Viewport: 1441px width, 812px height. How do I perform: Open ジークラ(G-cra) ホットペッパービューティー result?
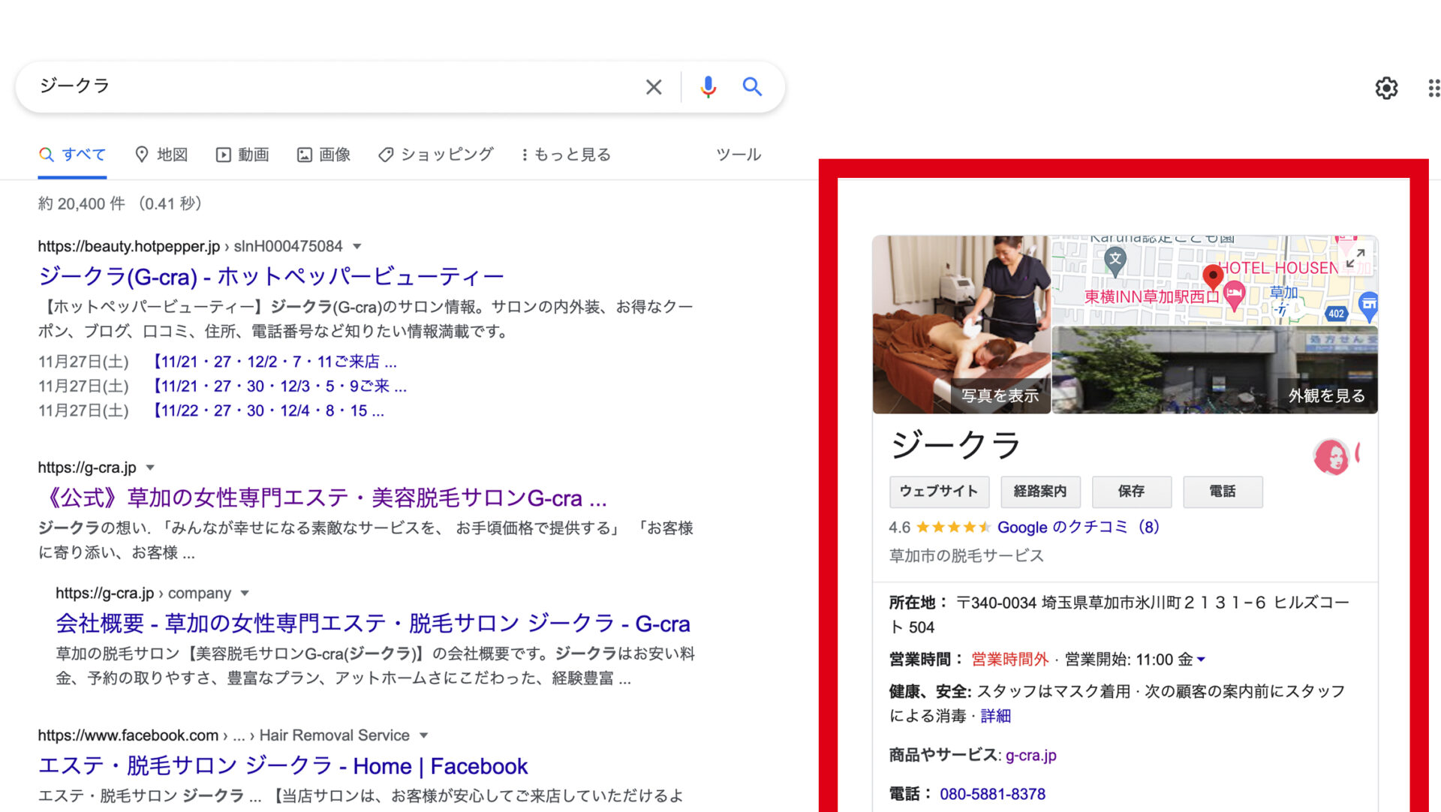click(271, 277)
